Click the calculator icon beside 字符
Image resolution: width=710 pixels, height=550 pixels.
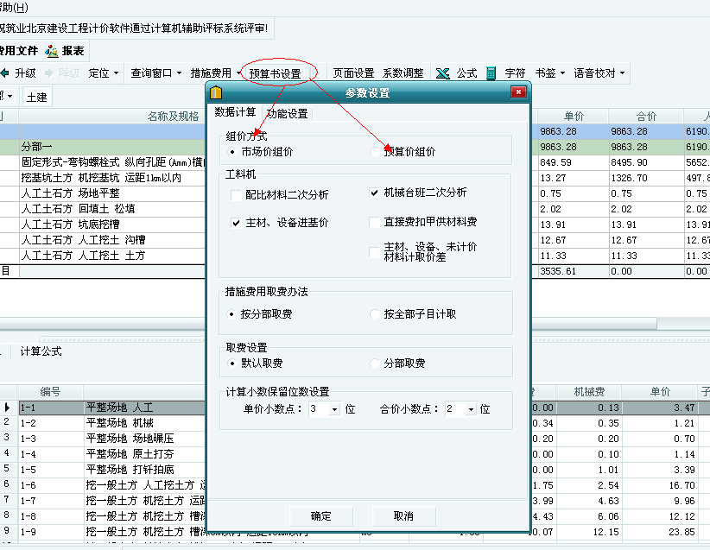491,73
